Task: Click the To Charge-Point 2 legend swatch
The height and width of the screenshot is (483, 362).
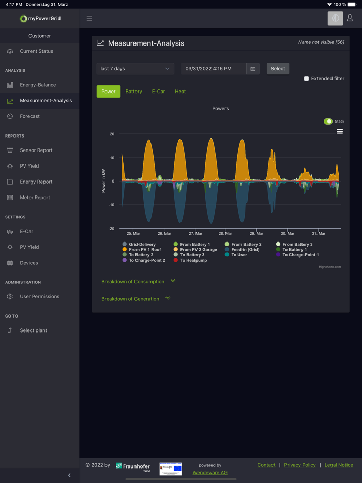Action: (x=125, y=260)
